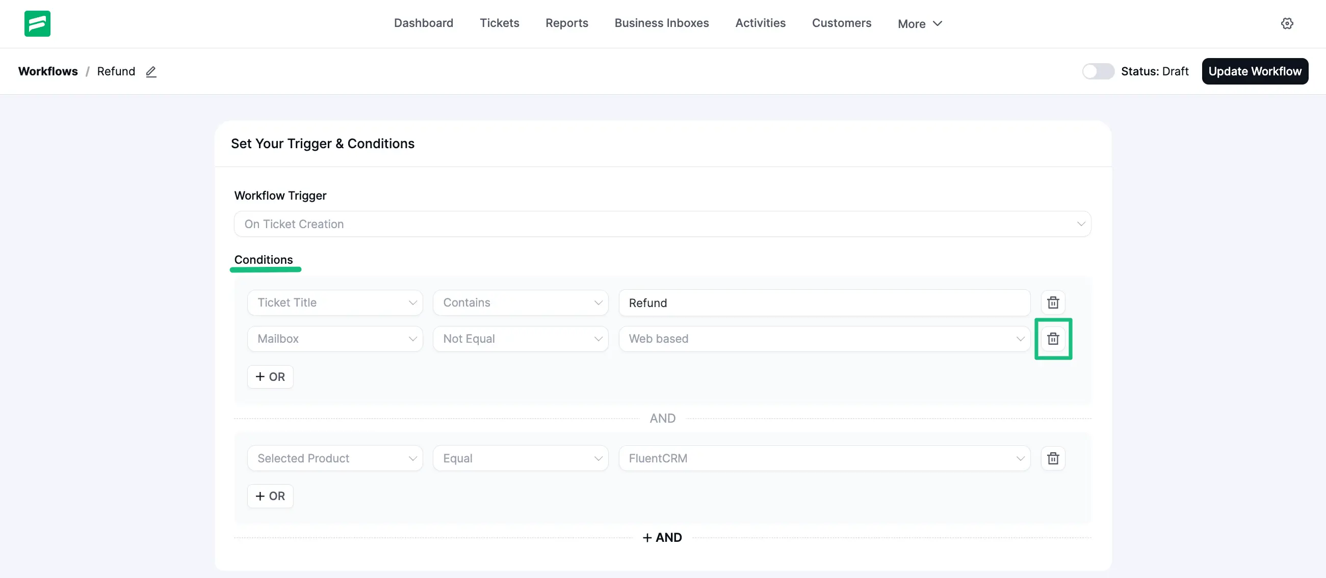Click the Refund value text field
This screenshot has height=578, width=1326.
tap(824, 303)
